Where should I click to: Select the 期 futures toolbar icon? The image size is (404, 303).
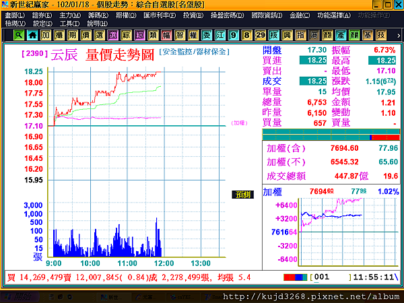click(x=73, y=35)
